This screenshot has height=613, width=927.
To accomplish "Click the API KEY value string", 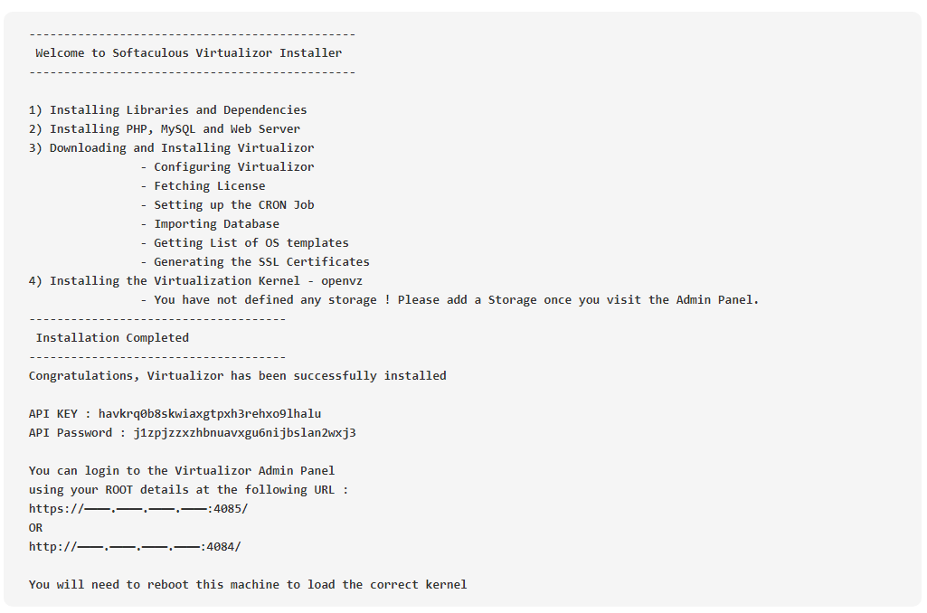I will click(210, 414).
